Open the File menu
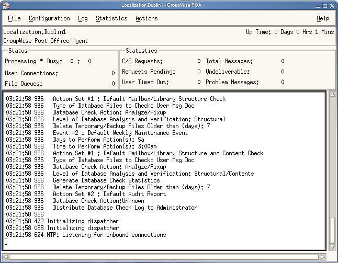Image resolution: width=338 pixels, height=263 pixels. tap(14, 18)
